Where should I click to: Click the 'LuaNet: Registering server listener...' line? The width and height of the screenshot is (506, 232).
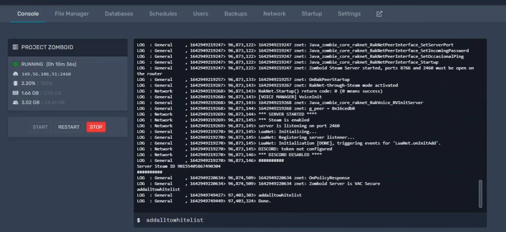(x=246, y=138)
